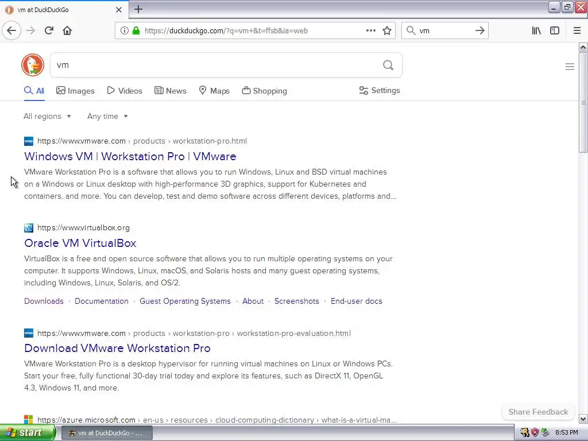Open the Library bookmarks icon

536,31
